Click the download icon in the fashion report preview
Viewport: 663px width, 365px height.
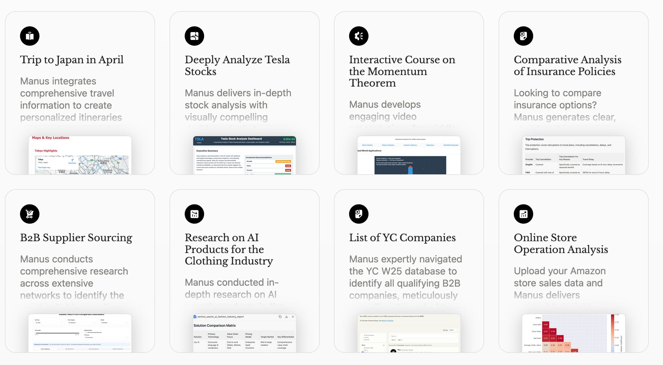286,317
